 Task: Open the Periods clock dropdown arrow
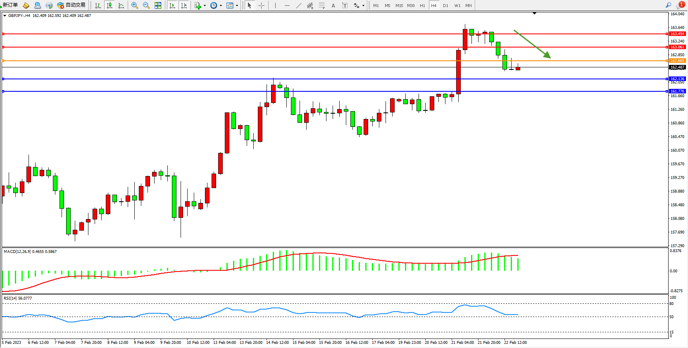[x=221, y=6]
